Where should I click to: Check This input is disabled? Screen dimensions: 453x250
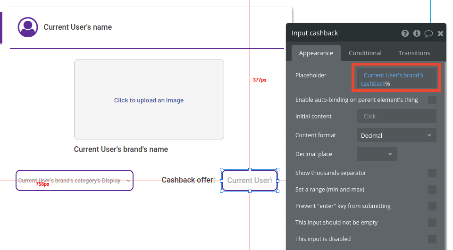tap(432, 239)
